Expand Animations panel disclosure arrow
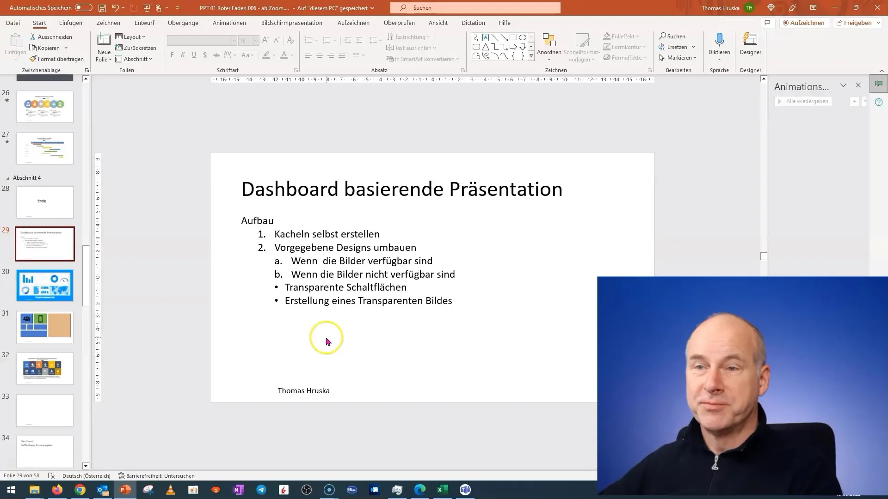The image size is (888, 499). point(843,85)
